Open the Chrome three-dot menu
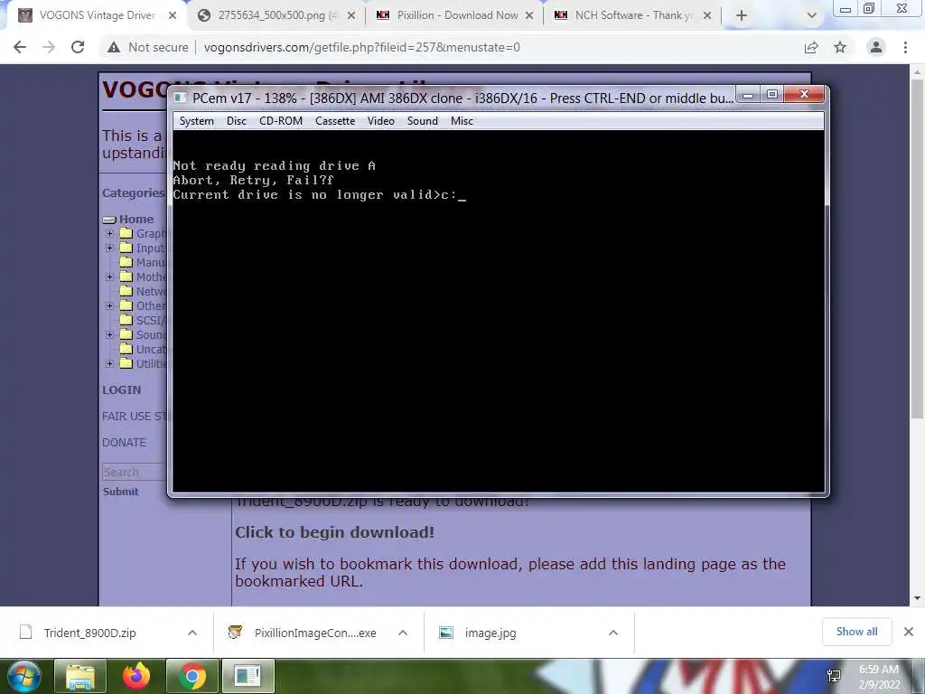Viewport: 925px width, 694px height. tap(905, 47)
